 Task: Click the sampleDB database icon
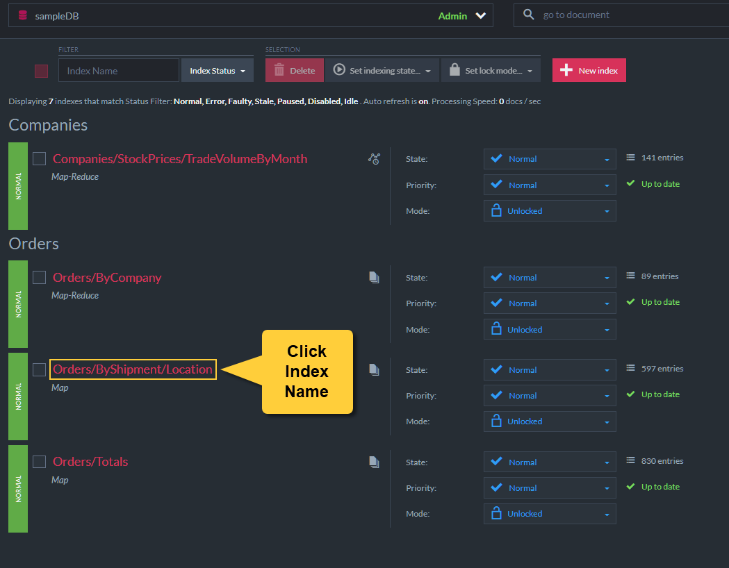coord(22,15)
